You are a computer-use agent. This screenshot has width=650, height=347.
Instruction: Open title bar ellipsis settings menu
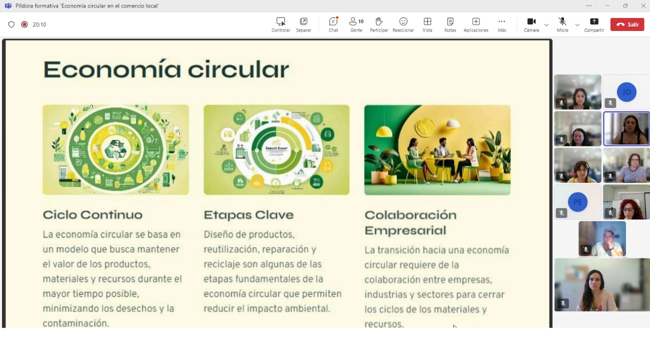589,6
